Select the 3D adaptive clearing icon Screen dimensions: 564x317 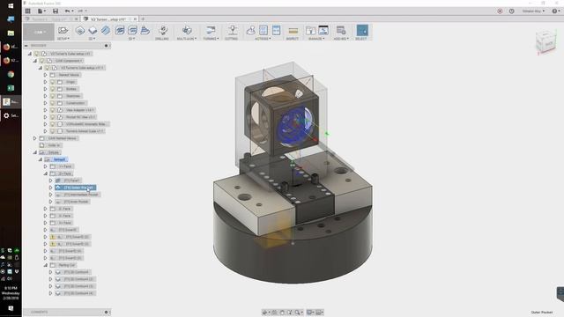[120, 31]
